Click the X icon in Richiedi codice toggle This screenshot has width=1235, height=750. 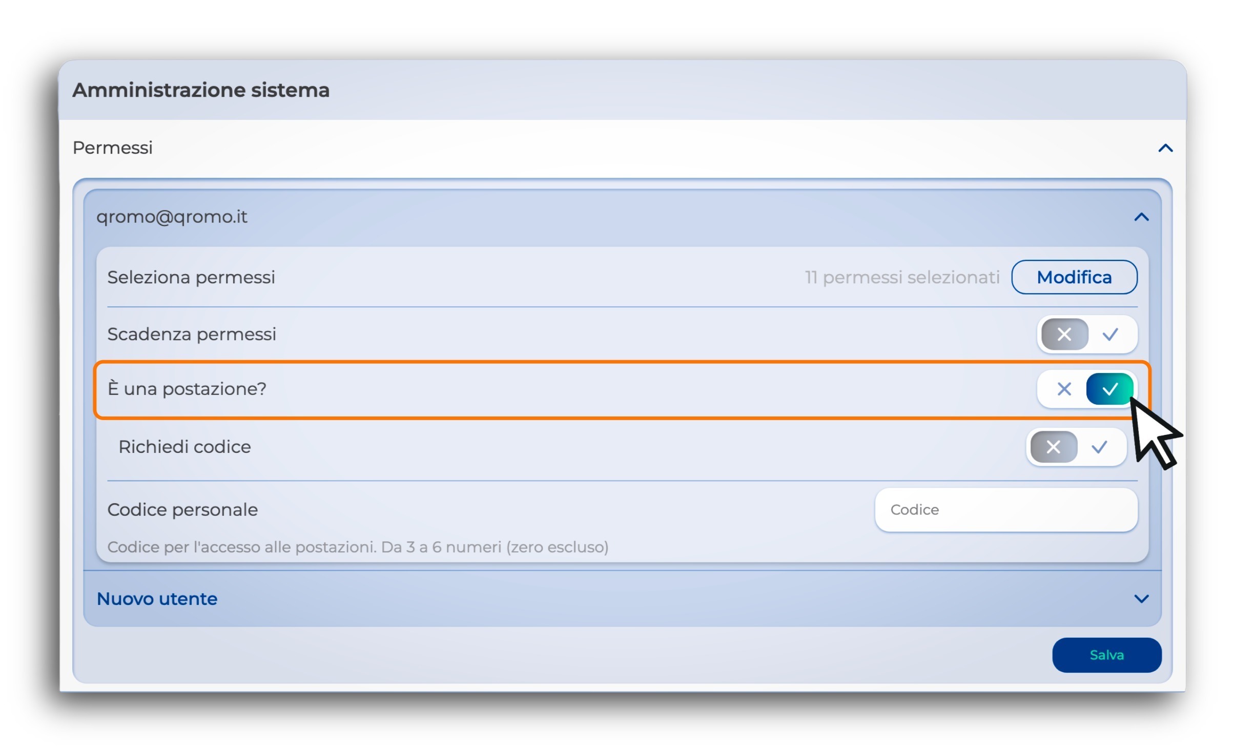[1053, 447]
